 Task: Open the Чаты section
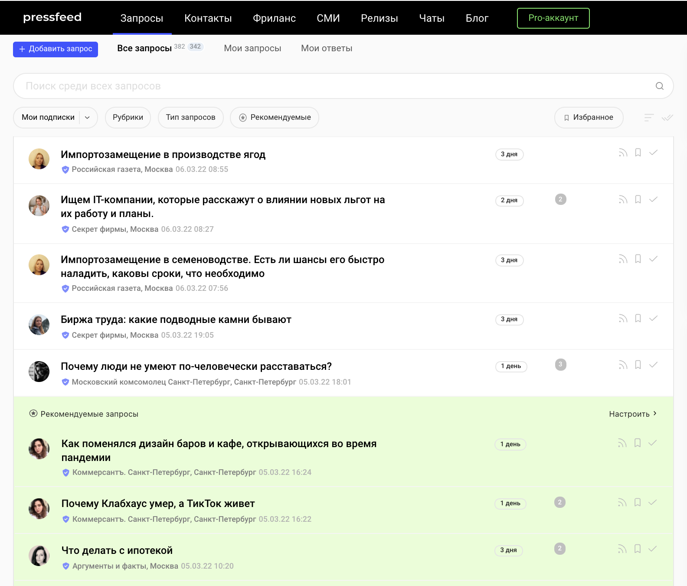pyautogui.click(x=432, y=18)
